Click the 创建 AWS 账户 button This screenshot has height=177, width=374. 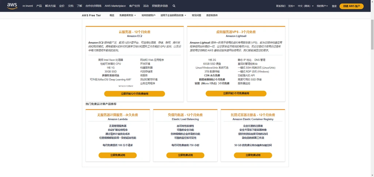point(352,6)
